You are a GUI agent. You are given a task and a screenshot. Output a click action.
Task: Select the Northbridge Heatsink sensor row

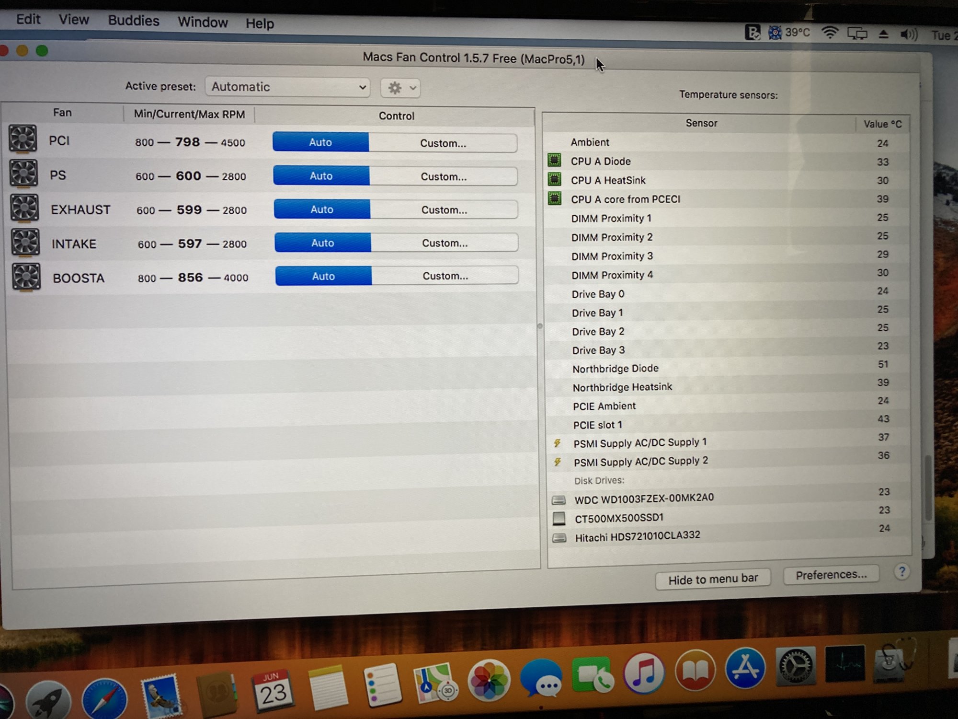pyautogui.click(x=727, y=386)
